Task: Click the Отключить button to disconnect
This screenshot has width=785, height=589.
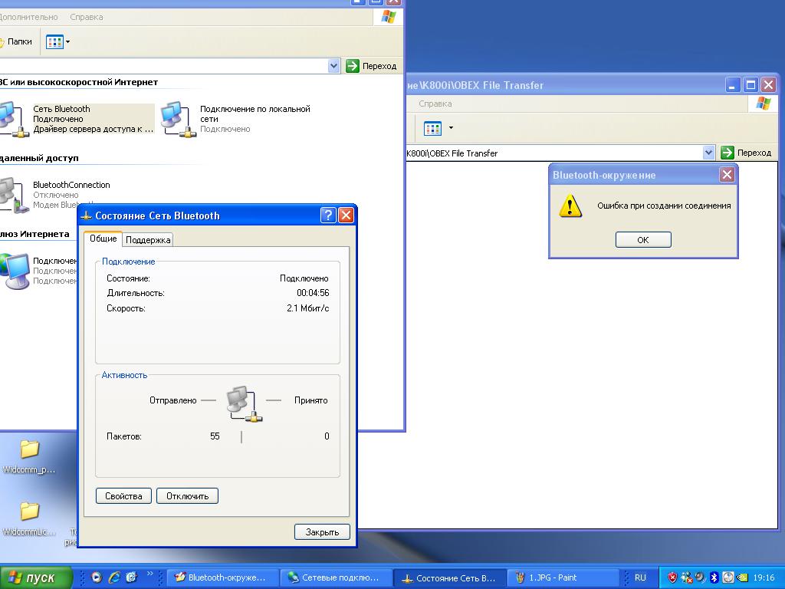Action: (x=187, y=496)
